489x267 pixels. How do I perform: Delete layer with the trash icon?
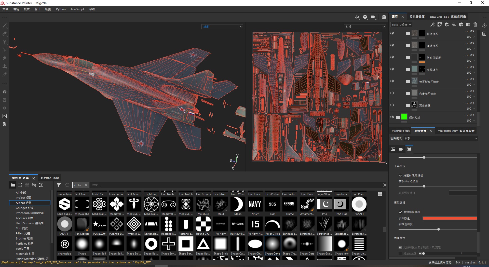475,24
